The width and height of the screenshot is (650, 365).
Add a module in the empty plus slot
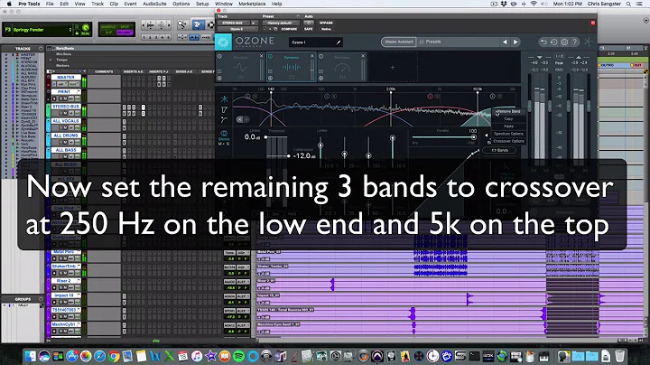pyautogui.click(x=393, y=67)
